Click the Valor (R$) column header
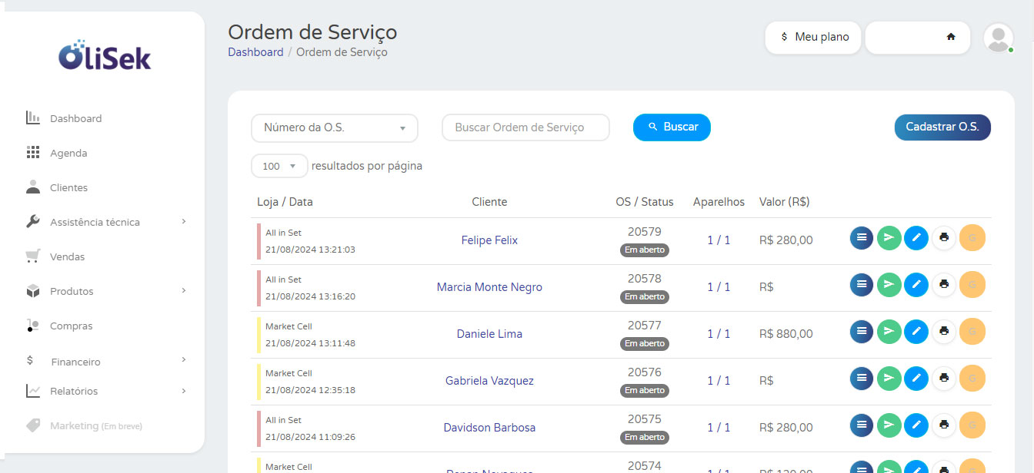 coord(784,202)
